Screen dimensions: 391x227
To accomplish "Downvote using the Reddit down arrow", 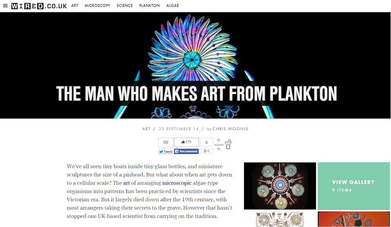I will [219, 149].
